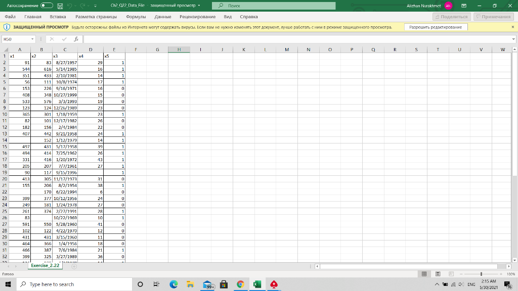Click the Undo icon
Screen dimensions: 518x291
(x=69, y=5)
